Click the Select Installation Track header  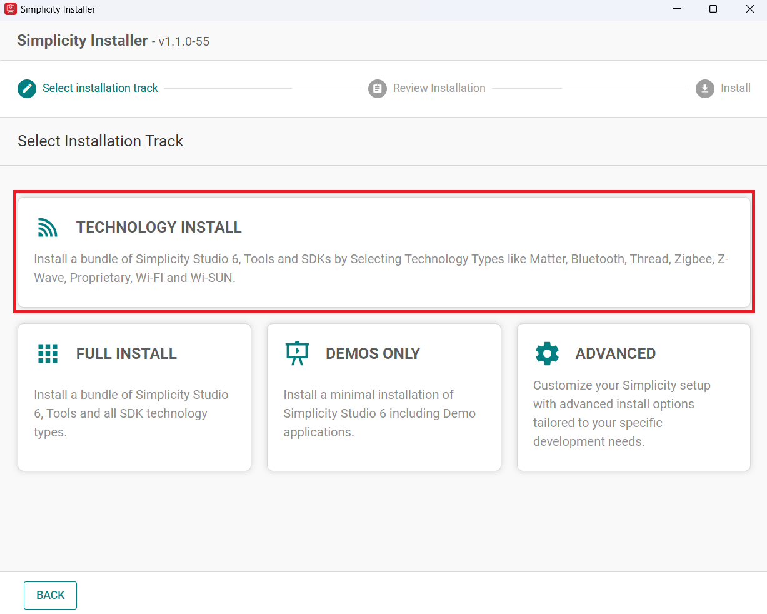point(100,141)
